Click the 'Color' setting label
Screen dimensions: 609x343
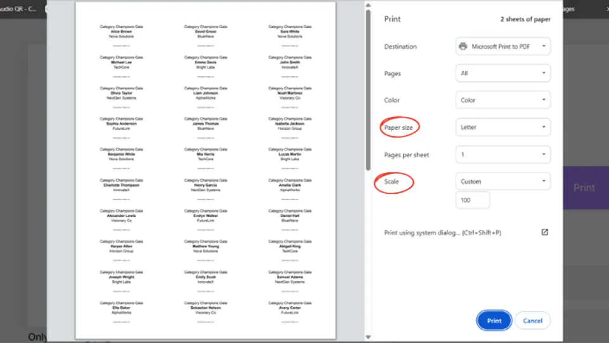click(391, 100)
